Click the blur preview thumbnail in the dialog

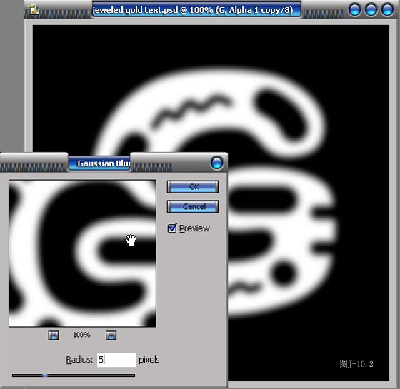click(x=82, y=253)
